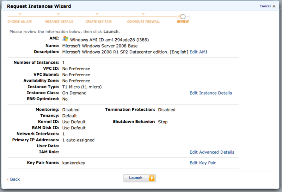
Task: Click the Back arrow chevron
Action: pos(8,179)
